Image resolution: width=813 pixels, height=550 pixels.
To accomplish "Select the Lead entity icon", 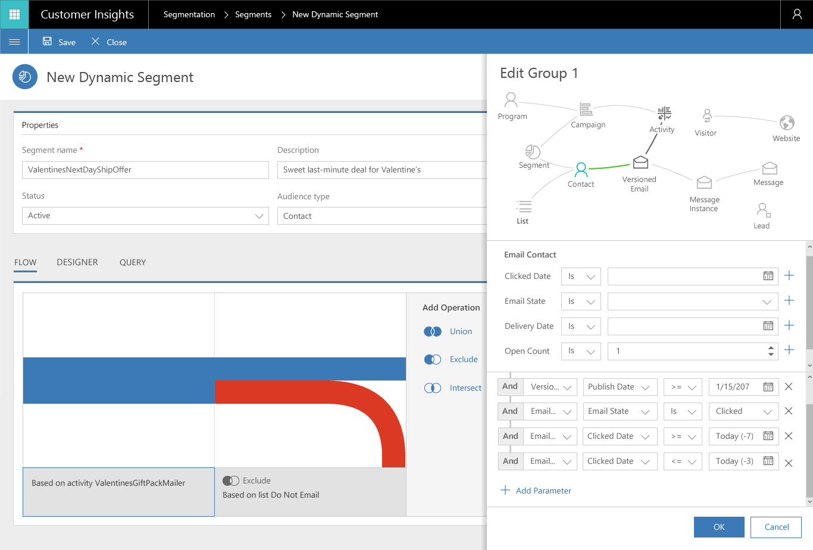I will (x=762, y=210).
